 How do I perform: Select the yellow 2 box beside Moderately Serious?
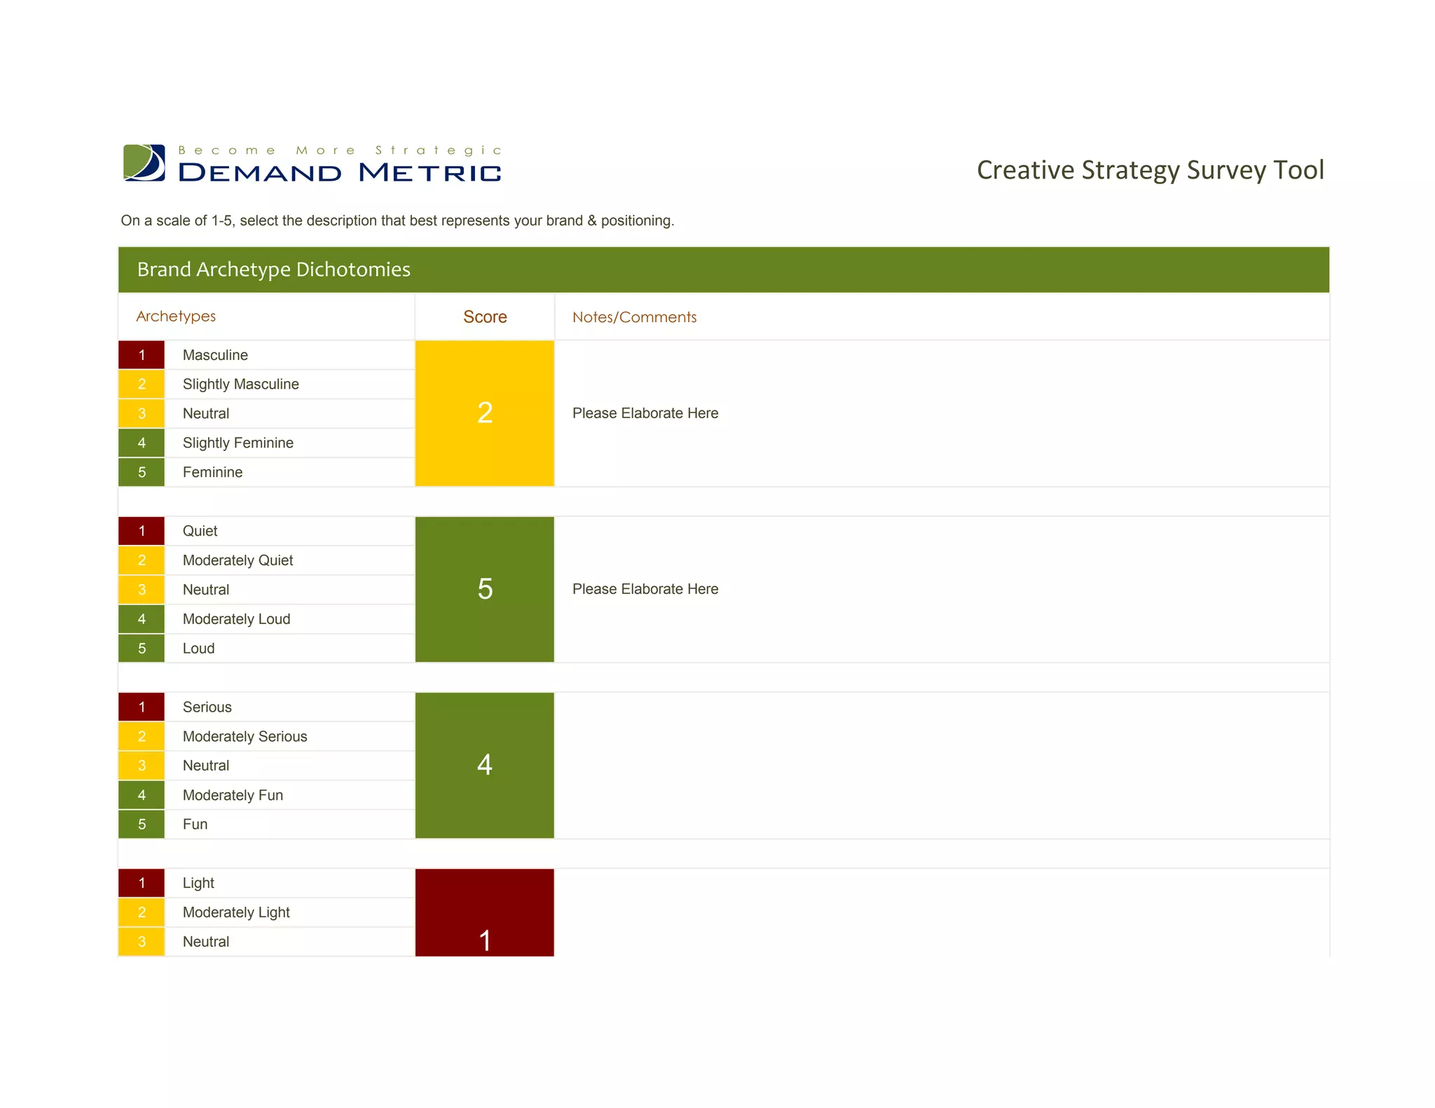point(142,737)
